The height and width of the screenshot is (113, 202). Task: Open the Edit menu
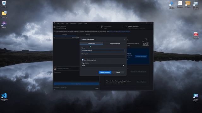tap(62, 23)
